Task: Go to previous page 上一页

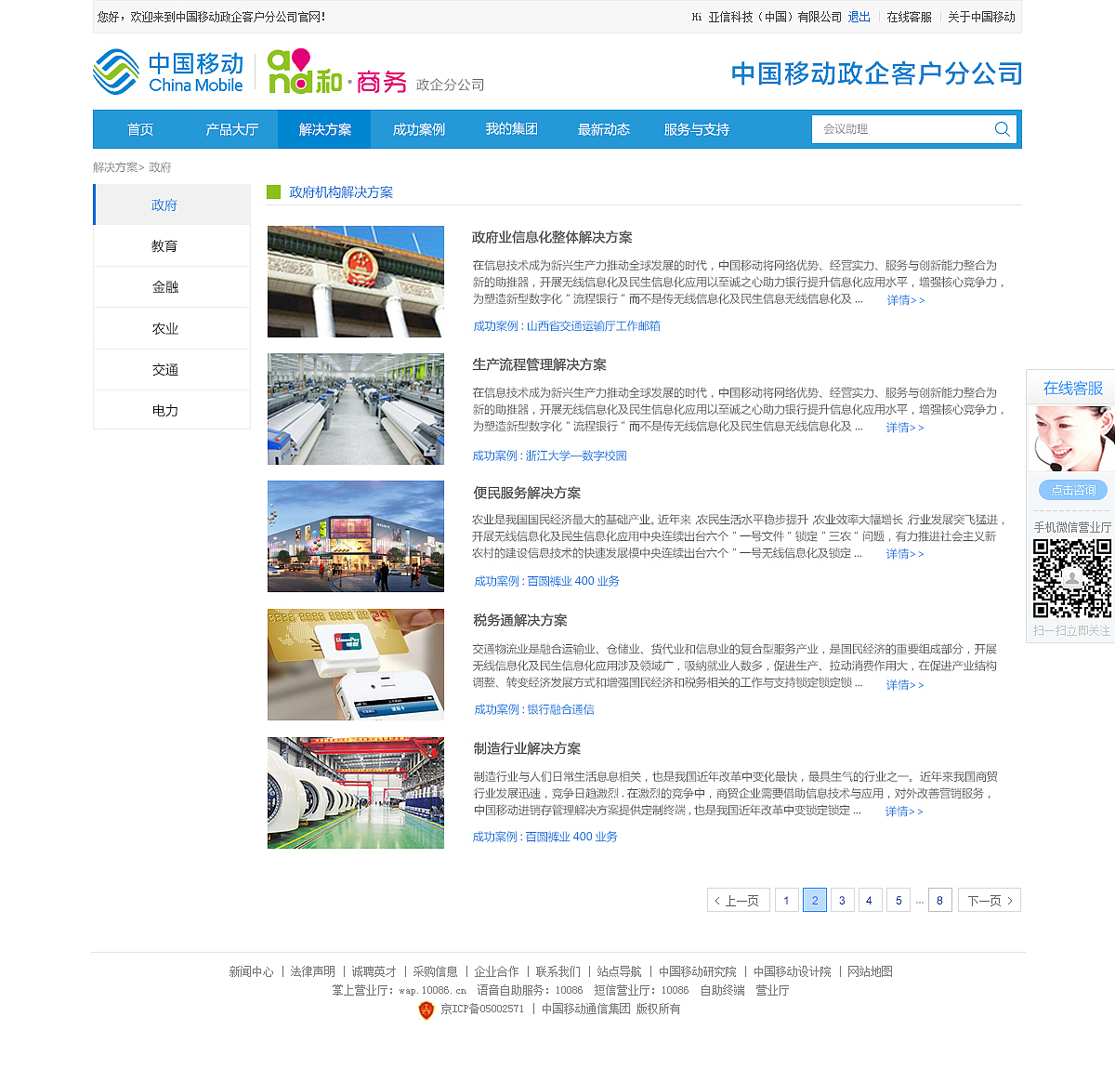Action: tap(739, 900)
